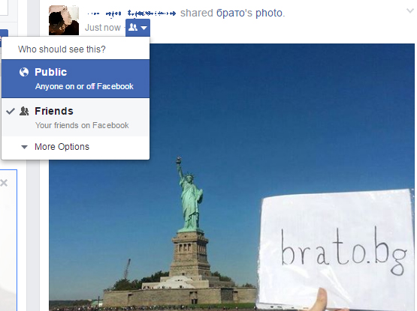
Task: Open the poster's blurred name link
Action: click(x=131, y=13)
